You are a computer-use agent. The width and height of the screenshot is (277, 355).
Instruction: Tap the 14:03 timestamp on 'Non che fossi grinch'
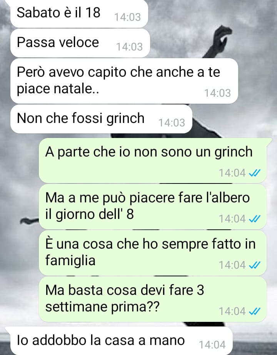pos(172,123)
